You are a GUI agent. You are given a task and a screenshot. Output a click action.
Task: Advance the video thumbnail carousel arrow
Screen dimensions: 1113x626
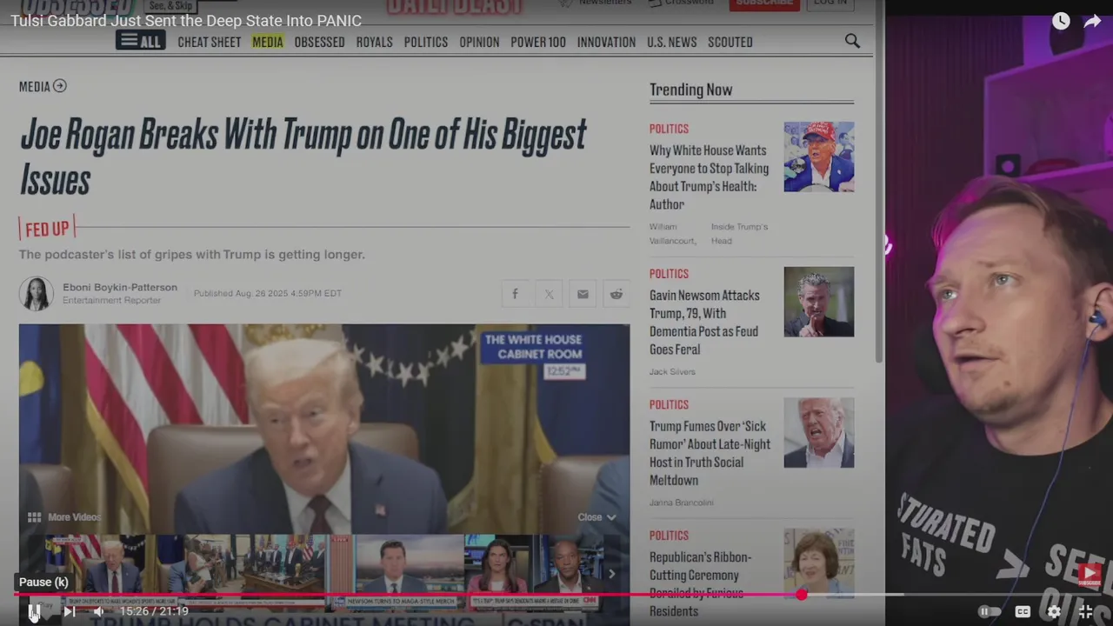[x=611, y=574]
